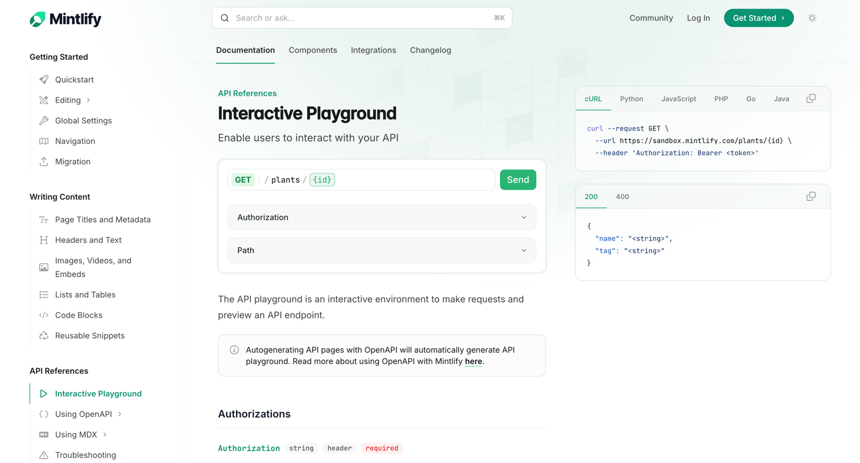Click the Get Started button
860x463 pixels.
759,18
